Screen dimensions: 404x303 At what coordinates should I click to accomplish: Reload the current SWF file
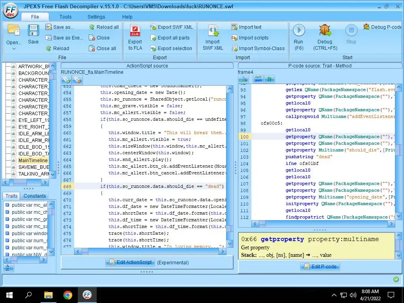[58, 48]
